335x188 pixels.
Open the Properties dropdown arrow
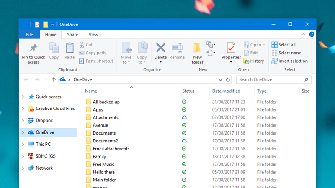231,62
